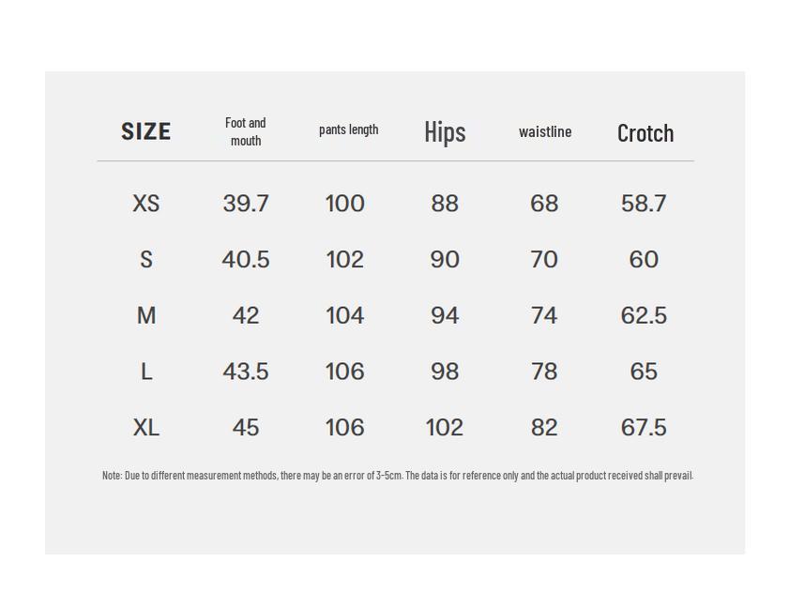This screenshot has width=790, height=593.
Task: Pick the M size row label
Action: click(x=146, y=316)
